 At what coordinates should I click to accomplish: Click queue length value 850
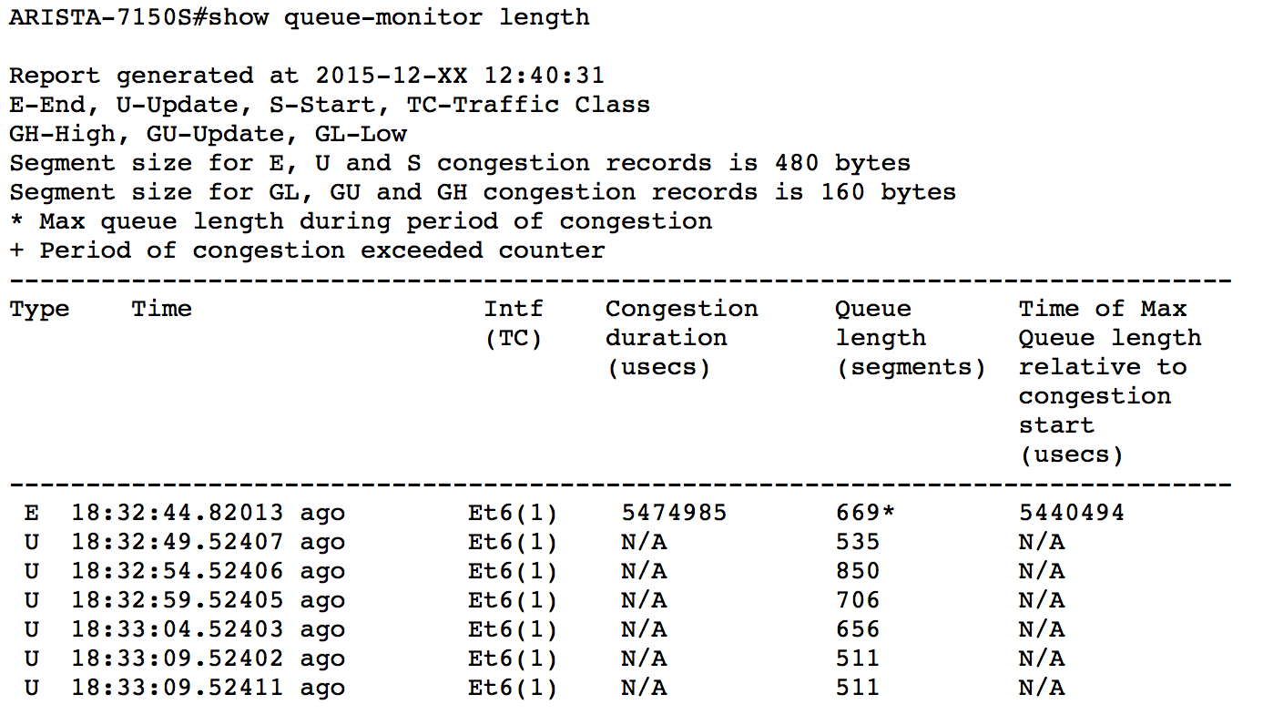[x=858, y=571]
